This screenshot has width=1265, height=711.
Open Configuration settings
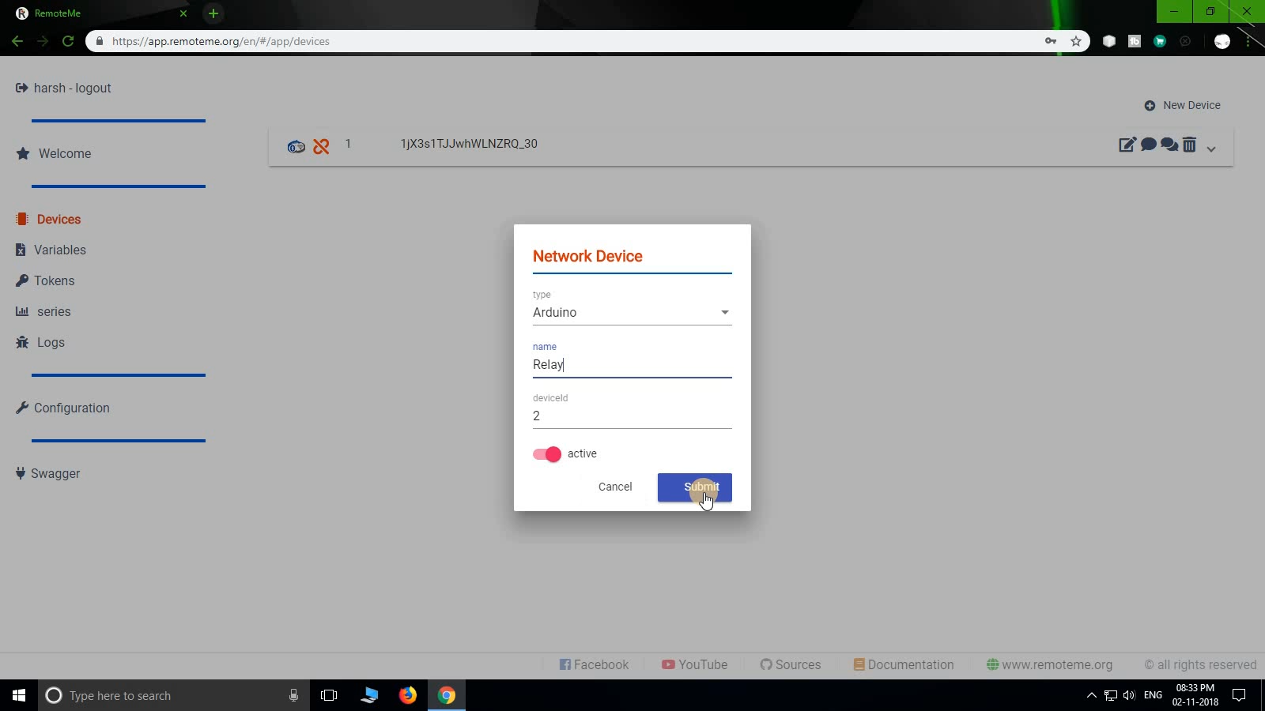[71, 408]
